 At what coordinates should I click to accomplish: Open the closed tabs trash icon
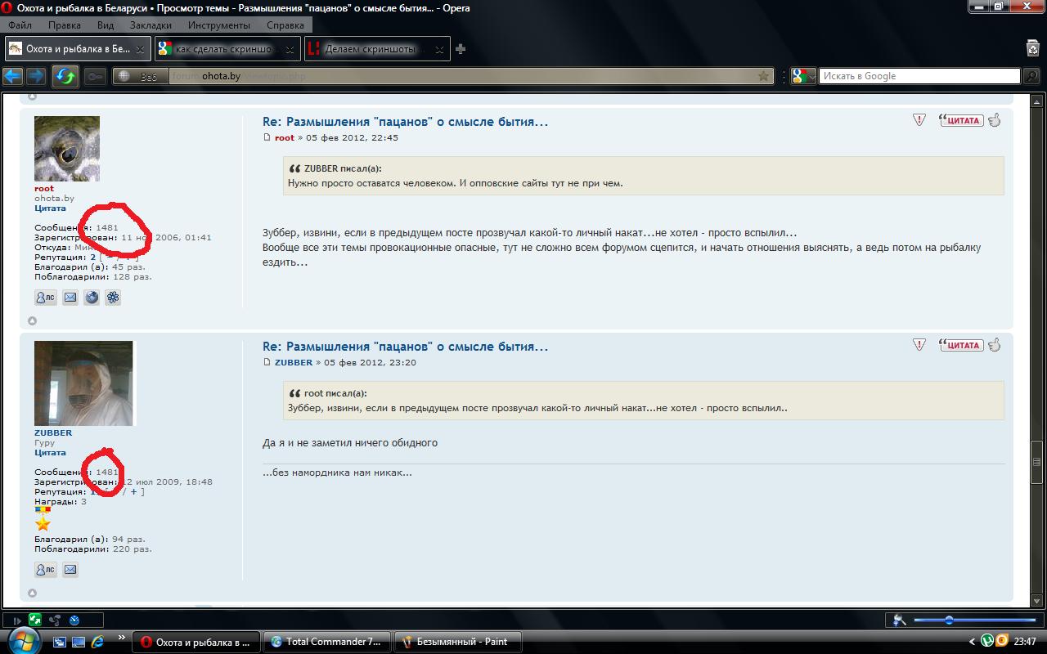1033,49
